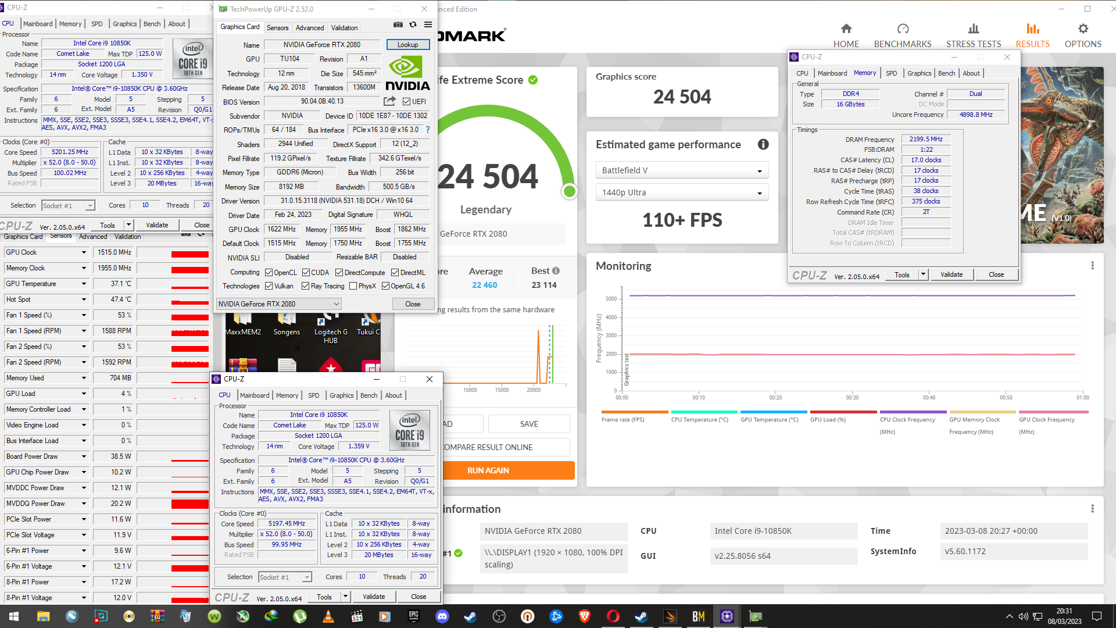Viewport: 1116px width, 628px height.
Task: Launch VLC from the taskbar
Action: (328, 616)
